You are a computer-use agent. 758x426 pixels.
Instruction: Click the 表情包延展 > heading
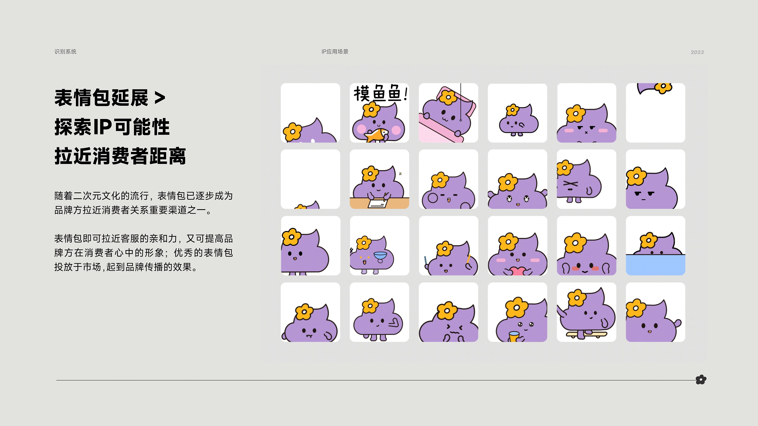point(109,98)
